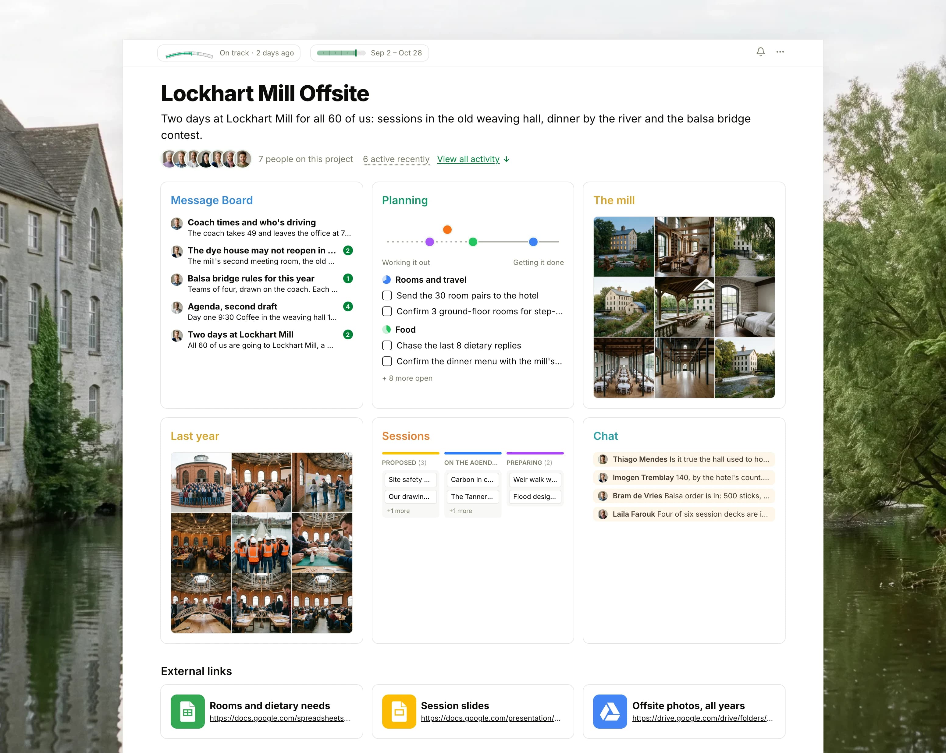Check off Chase the last 8 dietary replies
Screen dimensions: 946x753
point(387,345)
